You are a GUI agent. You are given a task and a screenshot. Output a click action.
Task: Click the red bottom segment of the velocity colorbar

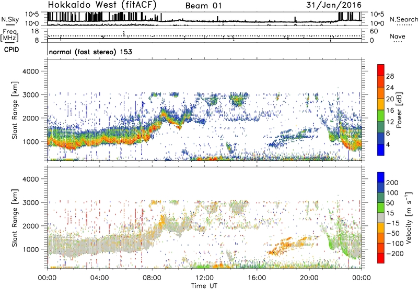(x=381, y=258)
